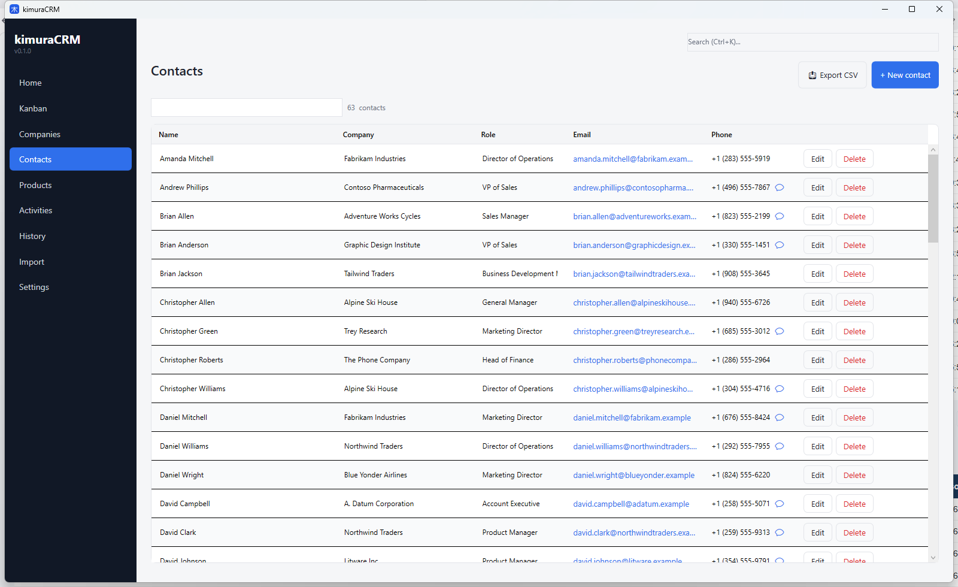The image size is (958, 587).
Task: Select the chat icon next to Christopher Green
Action: click(780, 331)
